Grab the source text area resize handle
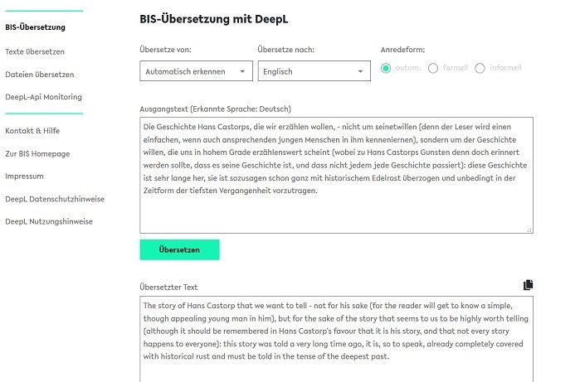The height and width of the screenshot is (382, 580). 529,229
